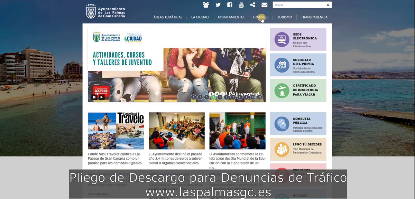Open the Áreas Temáticas menu

pos(168,17)
